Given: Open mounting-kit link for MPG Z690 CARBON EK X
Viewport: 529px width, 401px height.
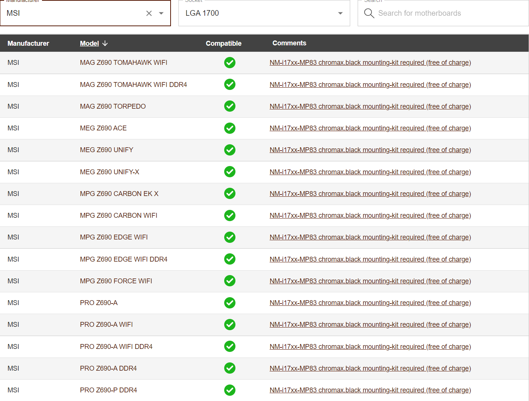Looking at the screenshot, I should pyautogui.click(x=370, y=194).
